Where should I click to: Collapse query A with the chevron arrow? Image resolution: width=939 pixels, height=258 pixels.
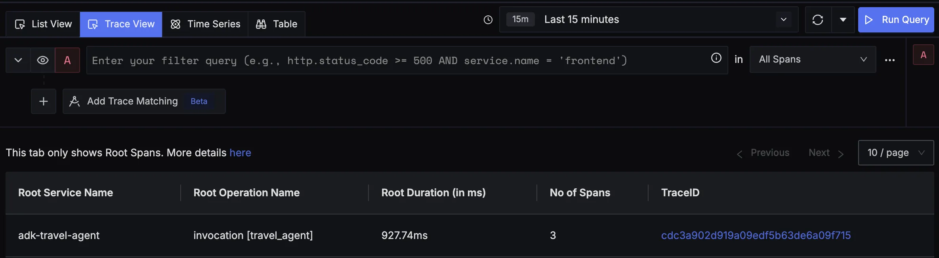point(18,60)
